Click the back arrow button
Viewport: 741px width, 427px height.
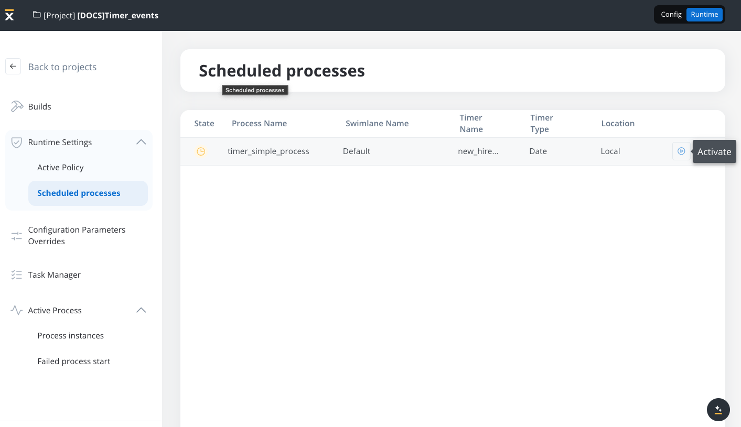click(x=13, y=67)
